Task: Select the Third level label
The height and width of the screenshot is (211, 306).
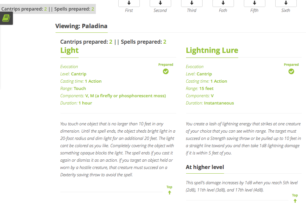Action: [x=192, y=10]
